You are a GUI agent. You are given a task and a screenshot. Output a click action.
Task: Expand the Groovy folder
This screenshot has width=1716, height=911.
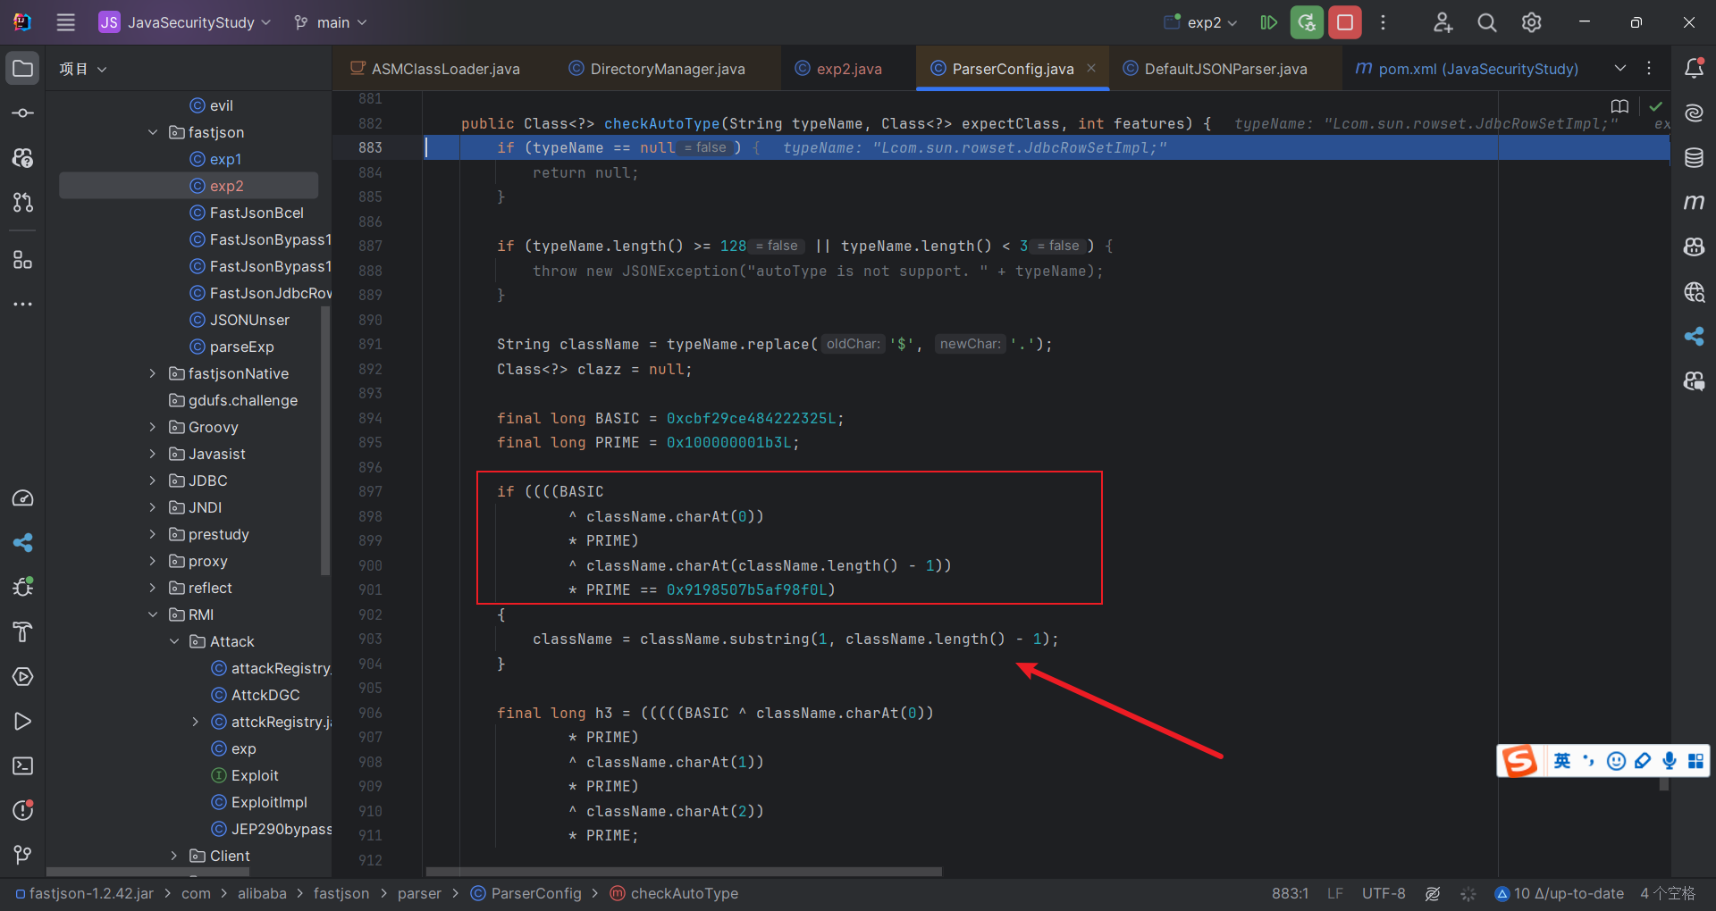pyautogui.click(x=153, y=427)
